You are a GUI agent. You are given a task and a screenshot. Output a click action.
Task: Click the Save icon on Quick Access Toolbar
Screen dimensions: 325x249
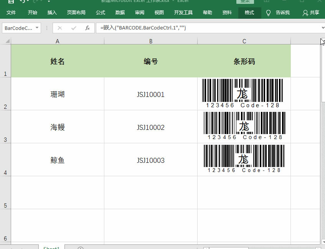click(11, 2)
